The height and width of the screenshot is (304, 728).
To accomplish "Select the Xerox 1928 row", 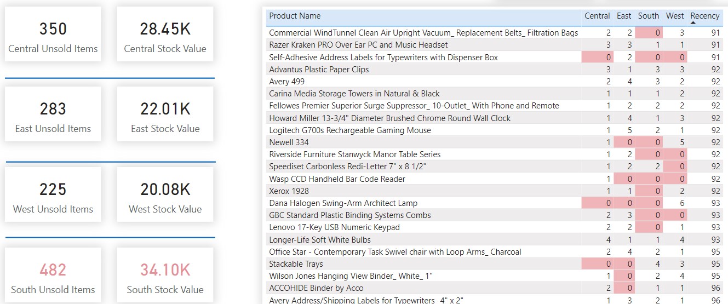I will click(x=494, y=191).
